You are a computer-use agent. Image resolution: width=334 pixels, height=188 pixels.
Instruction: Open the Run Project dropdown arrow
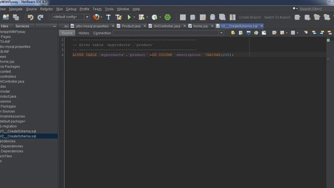point(134,17)
